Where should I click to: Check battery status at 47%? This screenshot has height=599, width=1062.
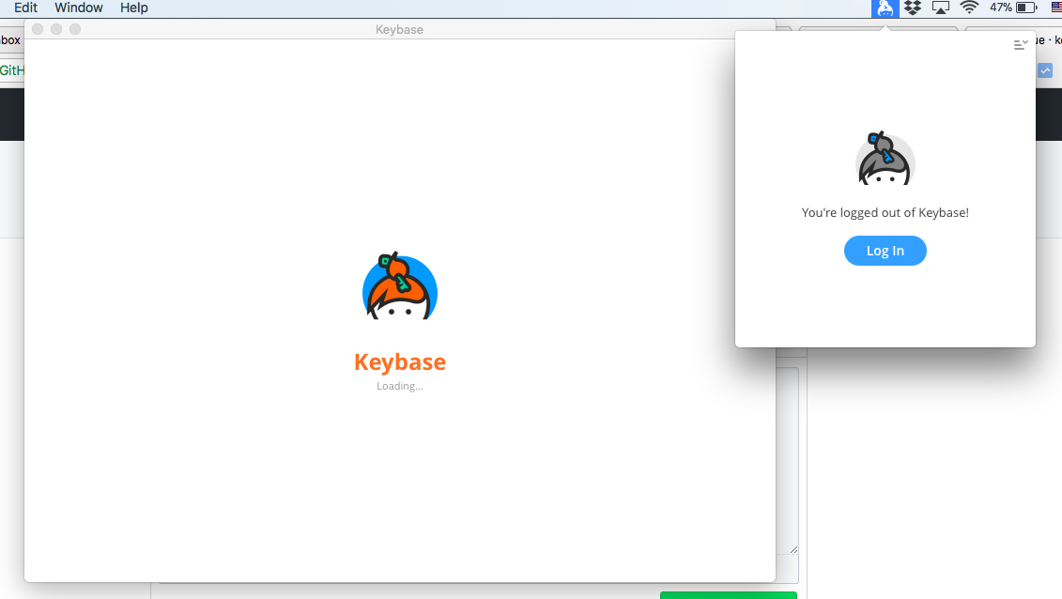pos(1009,8)
